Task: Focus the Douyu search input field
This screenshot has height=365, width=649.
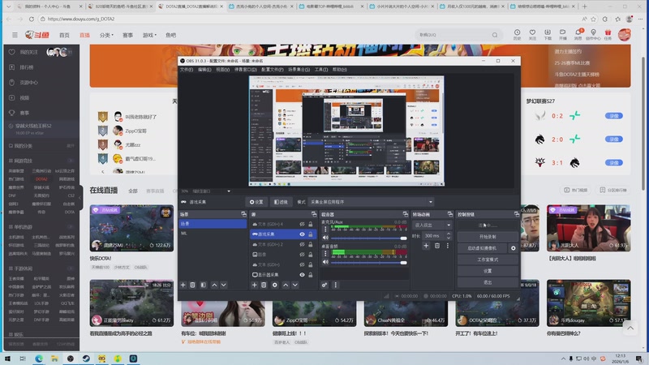Action: pos(454,35)
